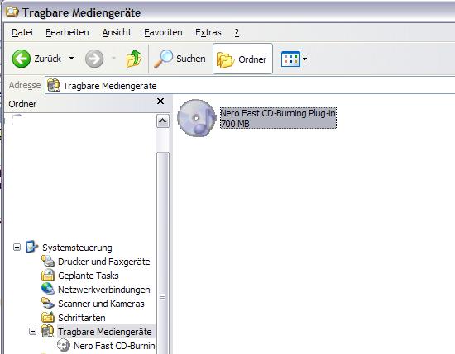Click the Scanner und Kameras icon
The width and height of the screenshot is (455, 354).
coord(48,303)
